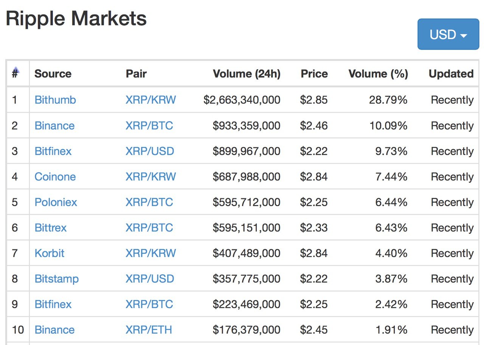Open Bitstamp's XRP/USD pair link
This screenshot has width=484, height=345.
(150, 279)
